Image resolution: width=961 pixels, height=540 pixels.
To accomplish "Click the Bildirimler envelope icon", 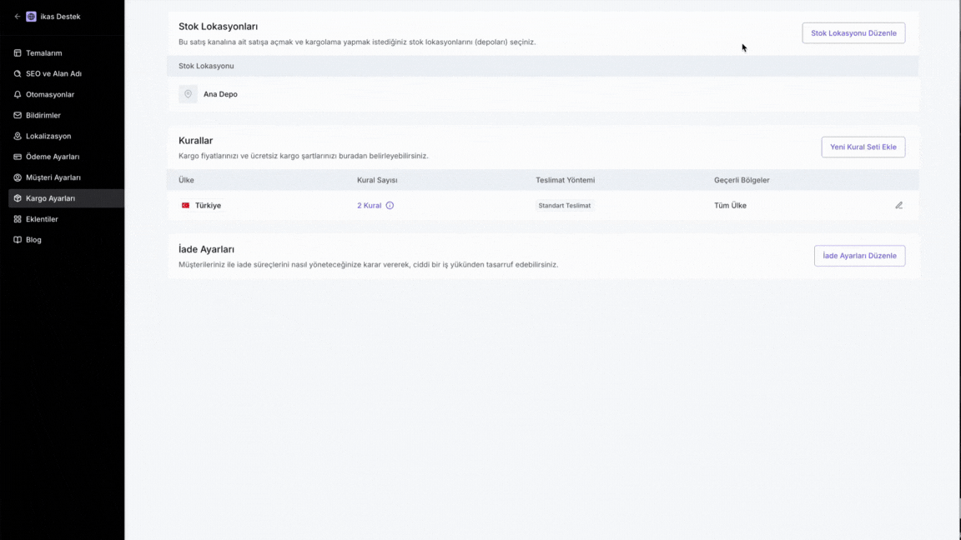I will pos(18,115).
